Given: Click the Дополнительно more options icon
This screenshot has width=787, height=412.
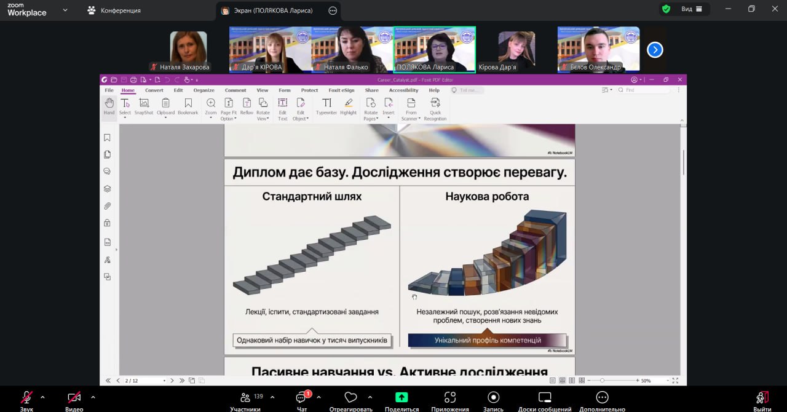Looking at the screenshot, I should tap(602, 398).
